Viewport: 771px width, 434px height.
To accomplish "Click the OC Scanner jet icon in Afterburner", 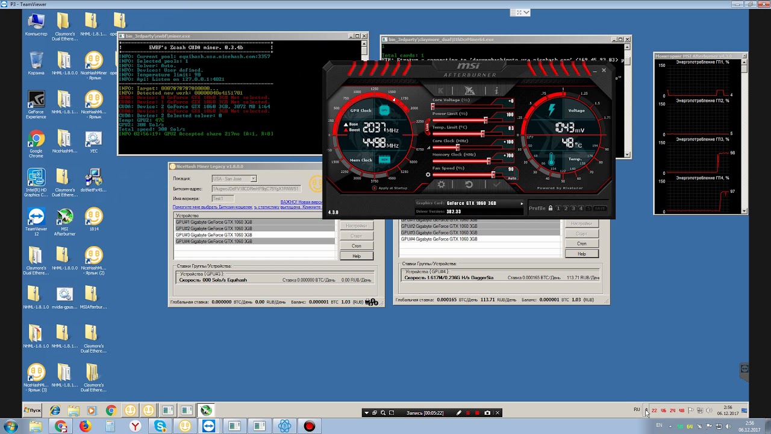I will point(470,90).
